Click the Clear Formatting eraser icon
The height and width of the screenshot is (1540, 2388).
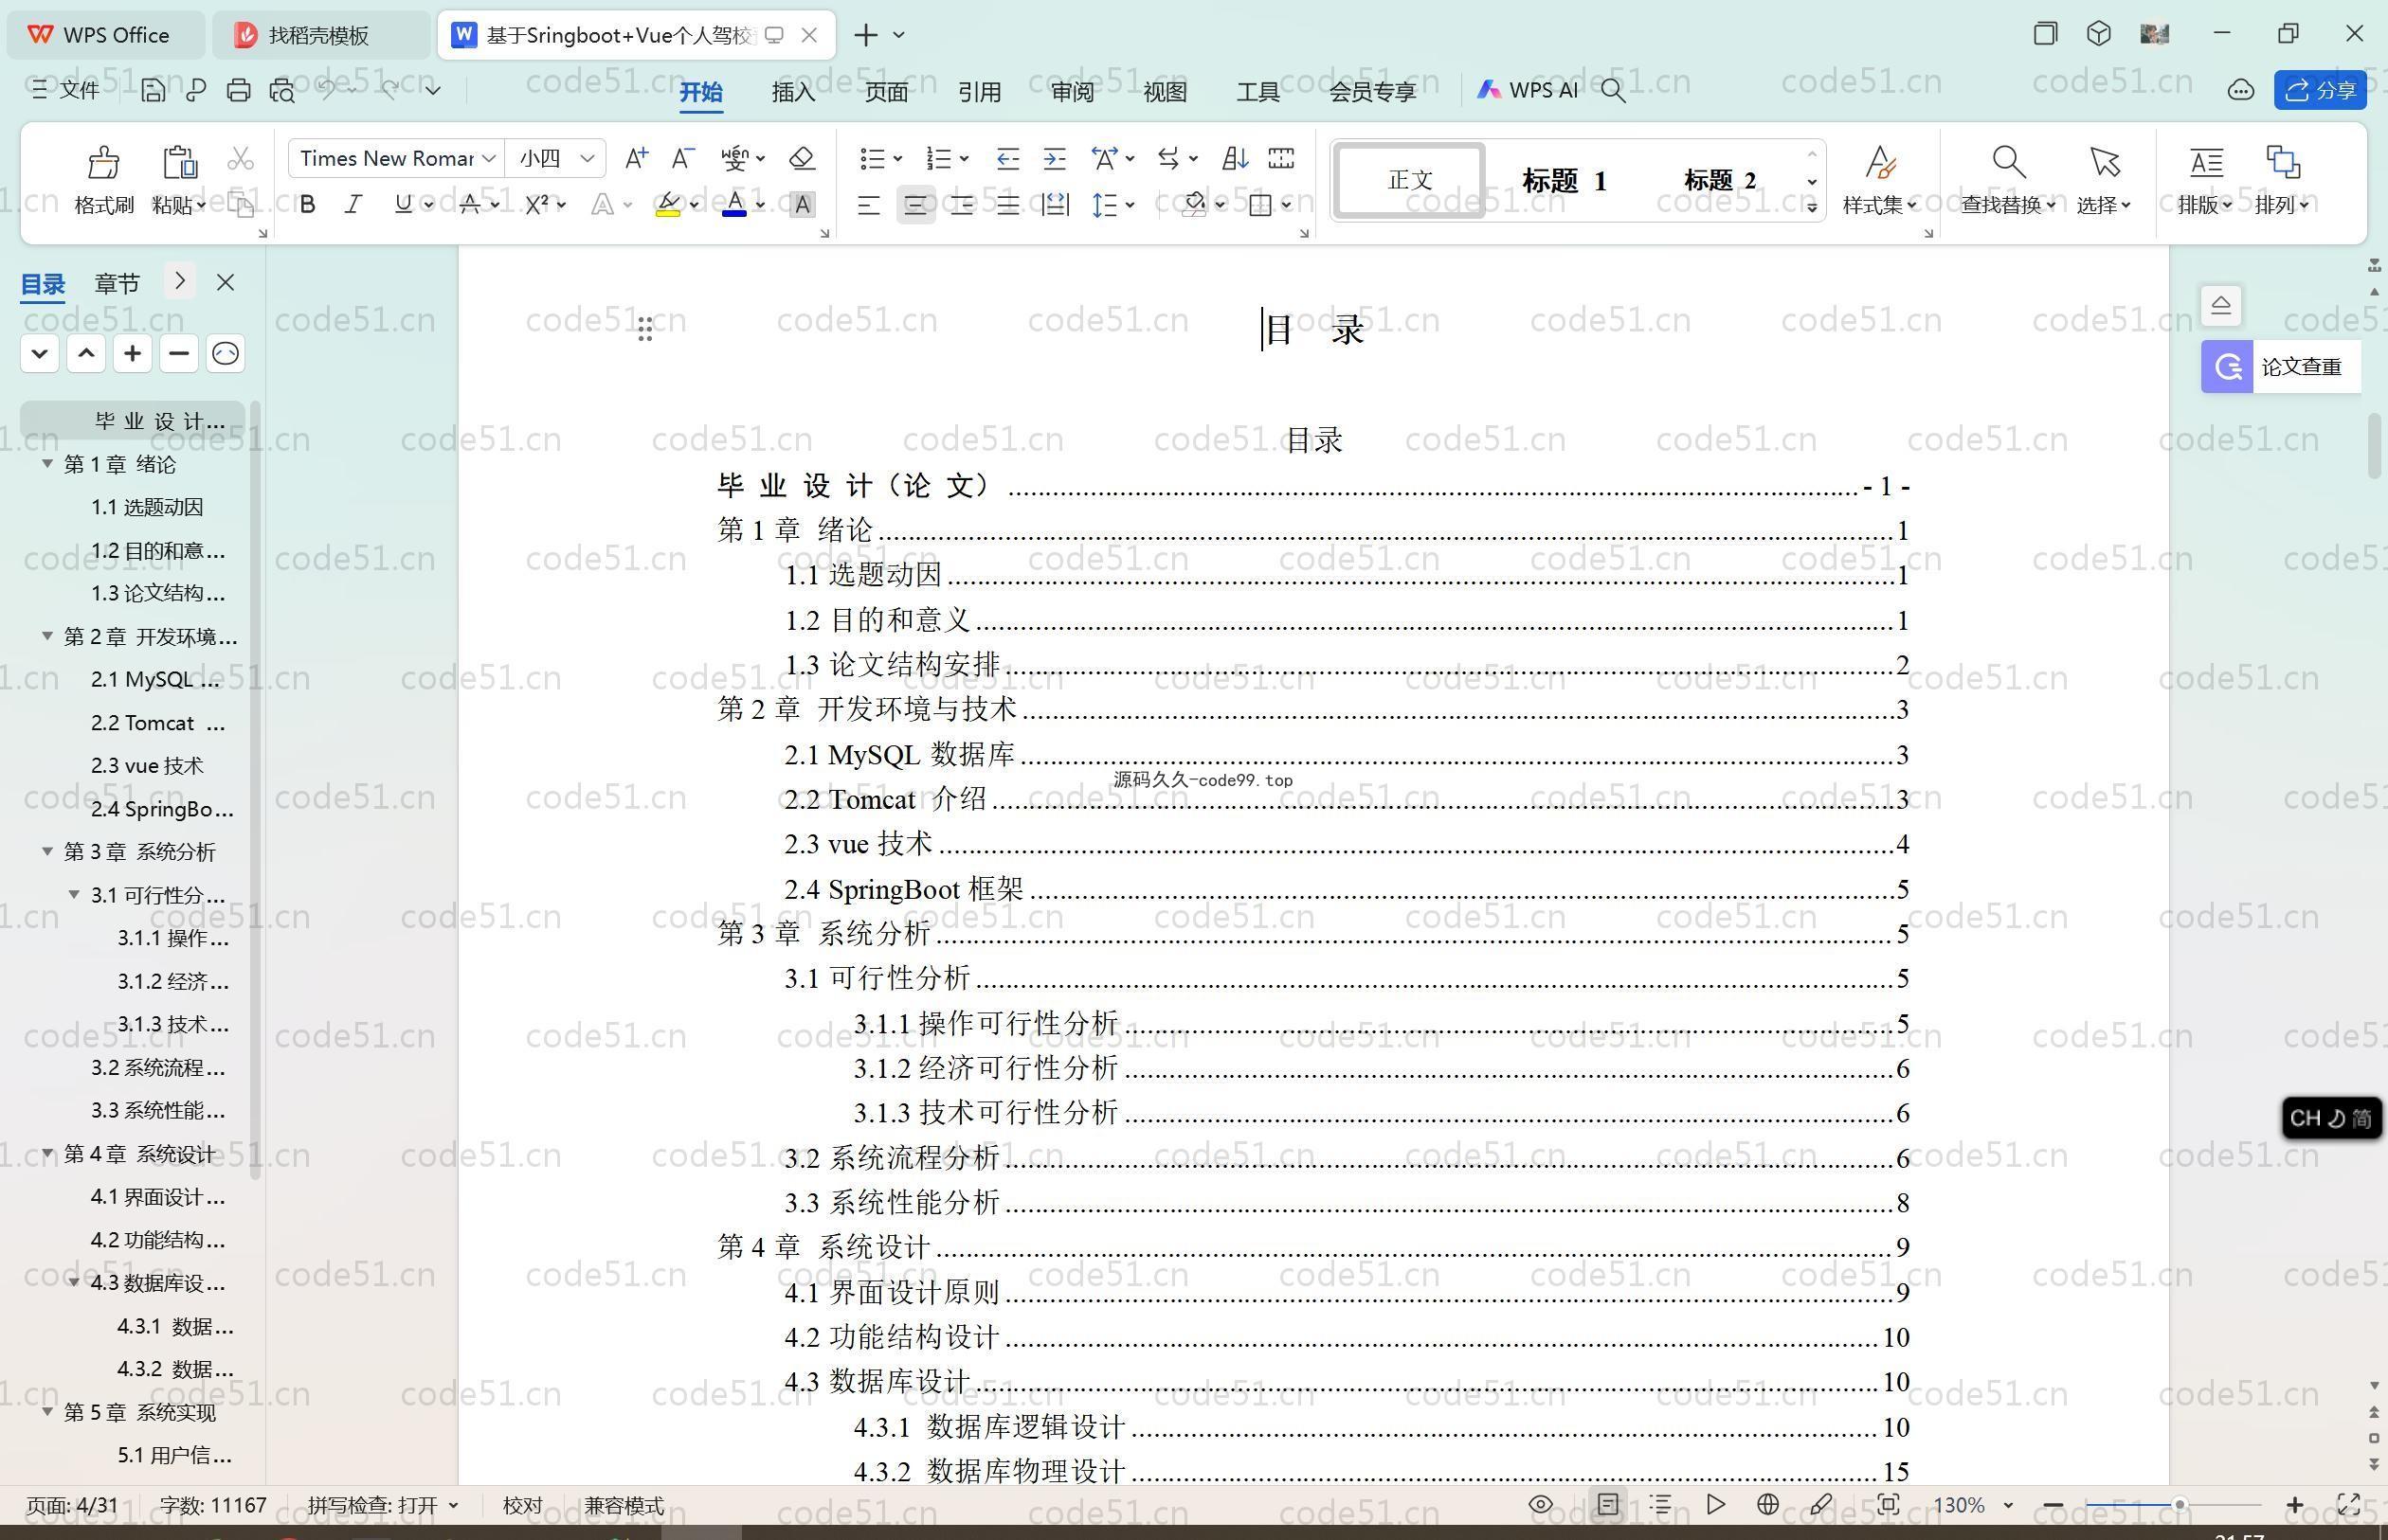(x=802, y=158)
